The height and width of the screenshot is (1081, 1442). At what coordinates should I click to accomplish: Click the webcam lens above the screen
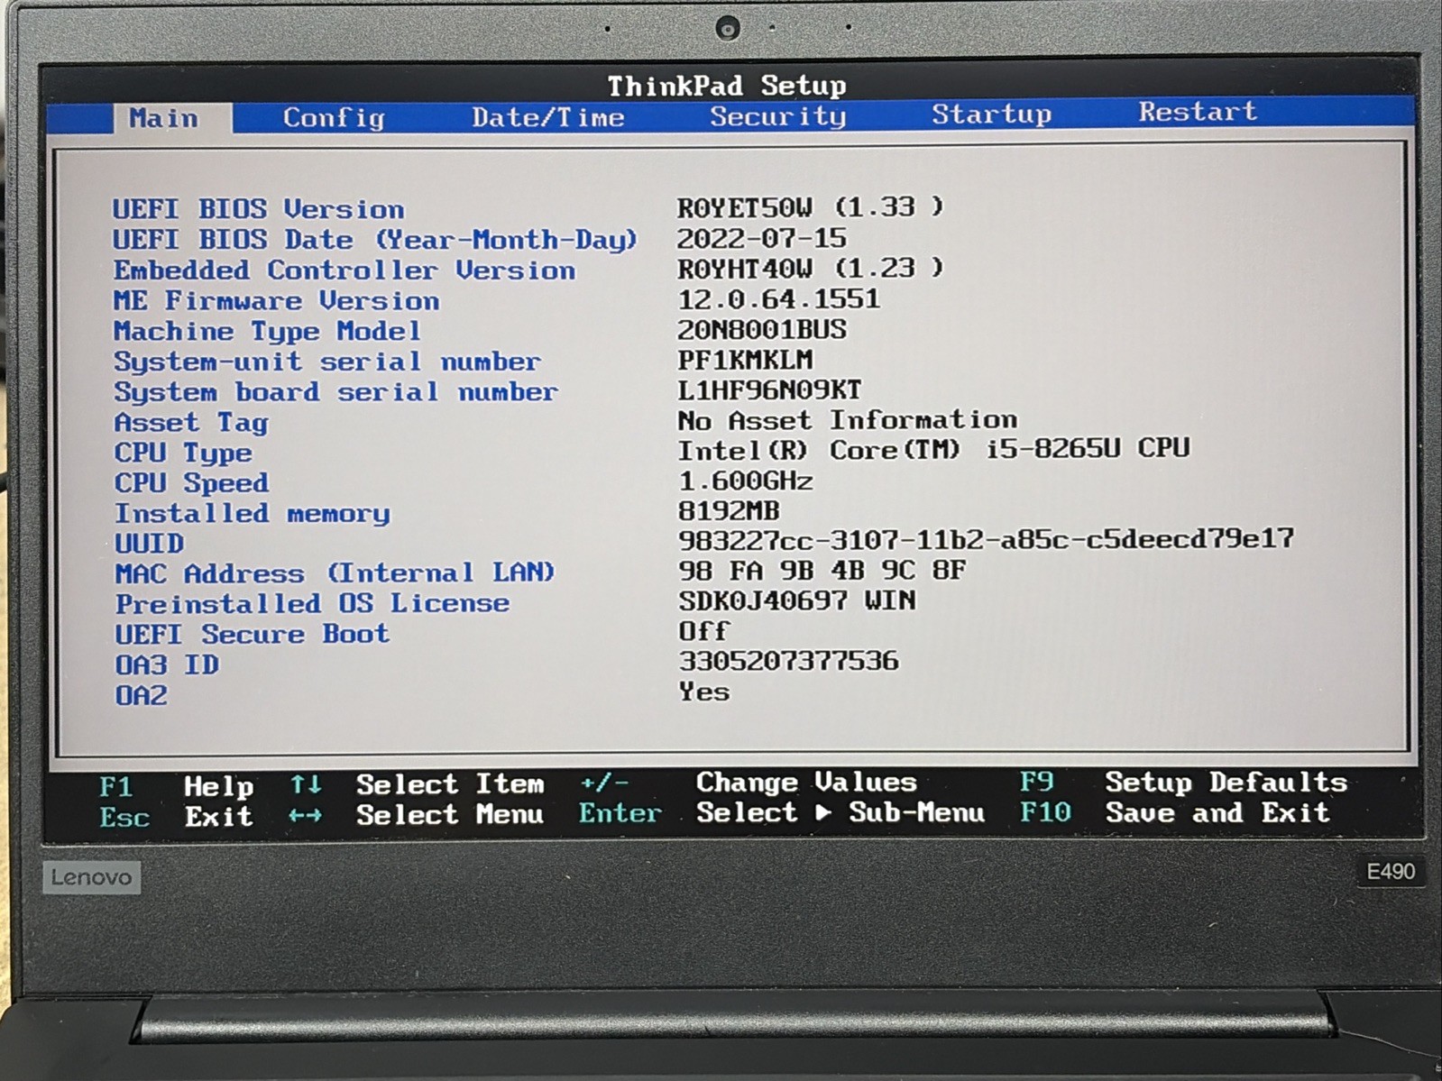coord(728,28)
